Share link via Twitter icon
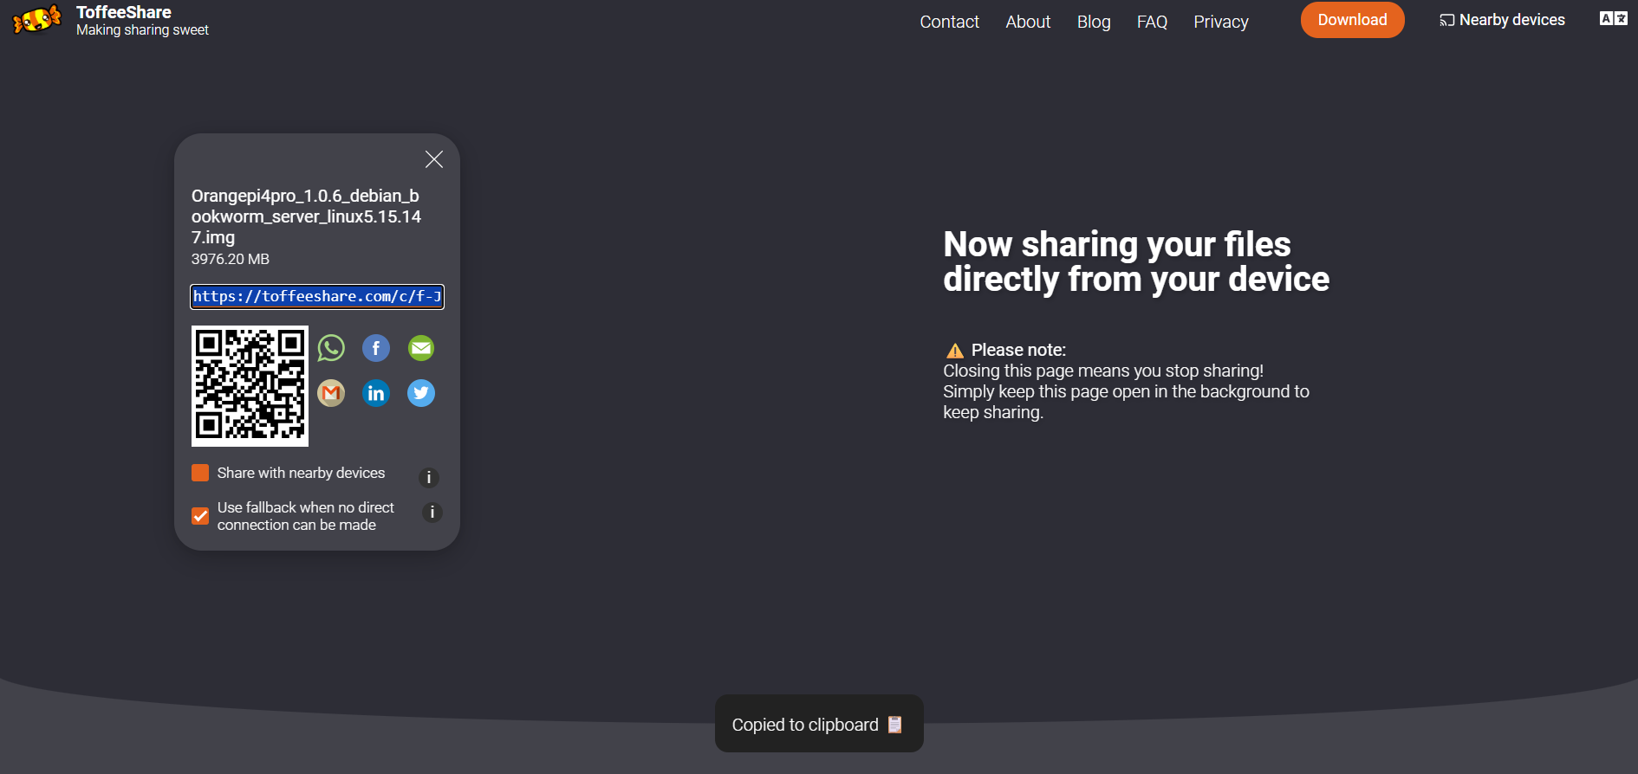This screenshot has width=1638, height=774. coord(421,393)
